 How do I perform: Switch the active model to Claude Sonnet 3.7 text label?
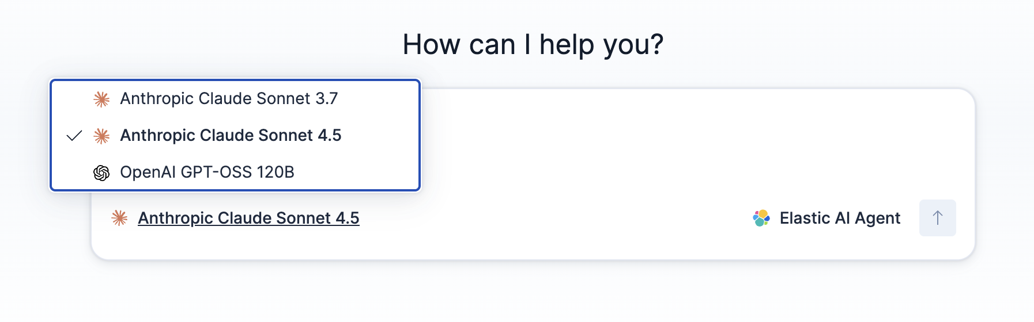point(229,99)
